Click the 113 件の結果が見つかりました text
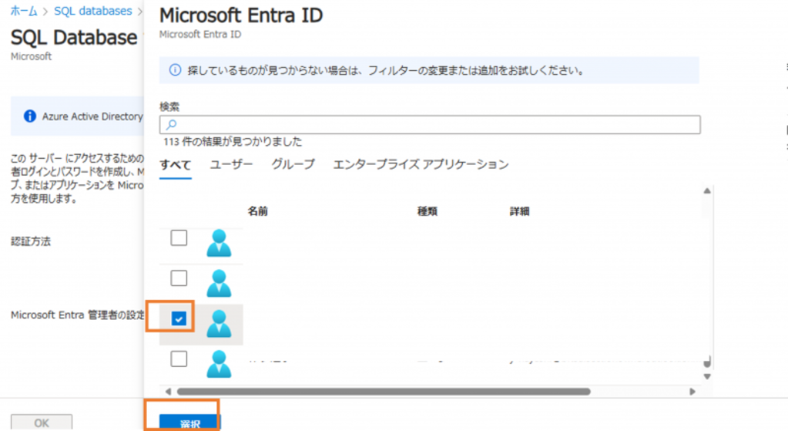Viewport: 788px width, 431px height. click(233, 142)
